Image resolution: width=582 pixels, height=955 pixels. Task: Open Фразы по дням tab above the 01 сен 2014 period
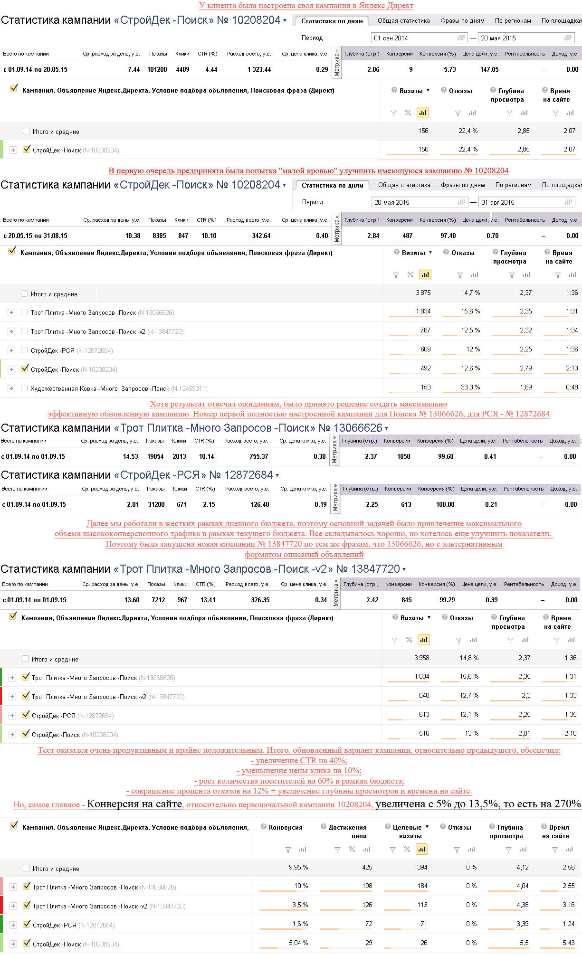(462, 20)
